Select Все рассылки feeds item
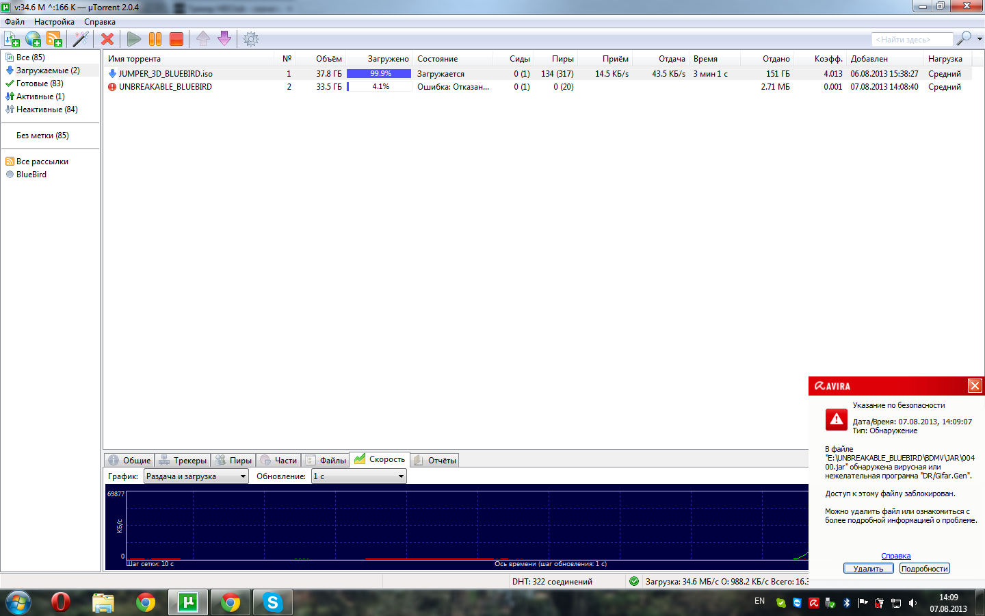985x616 pixels. 42,162
